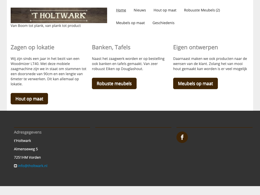Click the Eigen ontwerpen heading

[195, 47]
